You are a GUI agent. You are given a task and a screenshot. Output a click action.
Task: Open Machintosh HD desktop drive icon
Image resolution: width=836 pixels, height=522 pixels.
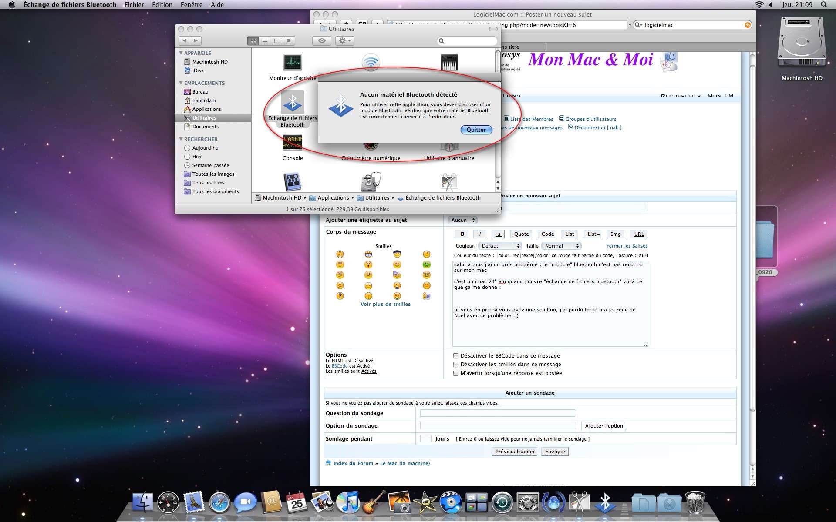(802, 43)
